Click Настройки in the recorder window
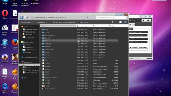This screenshot has width=171, height=96. click(x=133, y=47)
